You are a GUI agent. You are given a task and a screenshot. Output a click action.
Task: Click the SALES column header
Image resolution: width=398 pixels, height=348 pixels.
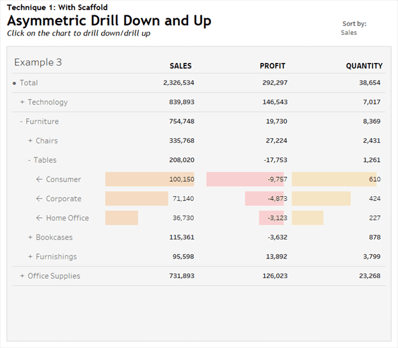[180, 66]
